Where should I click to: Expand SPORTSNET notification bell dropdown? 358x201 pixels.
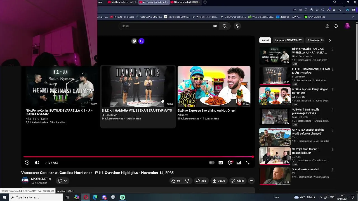(x=62, y=181)
